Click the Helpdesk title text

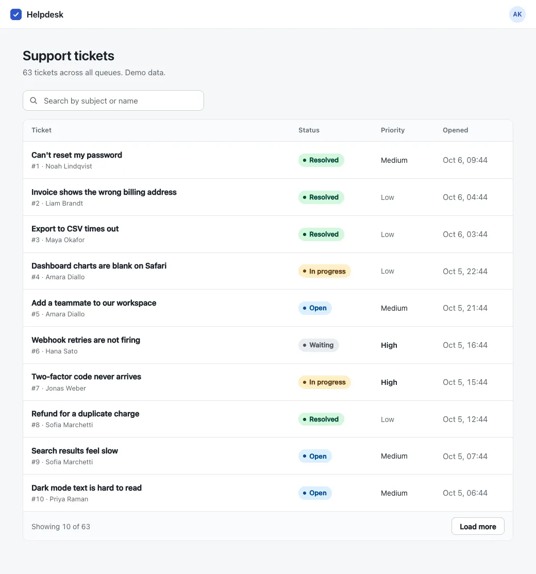45,14
